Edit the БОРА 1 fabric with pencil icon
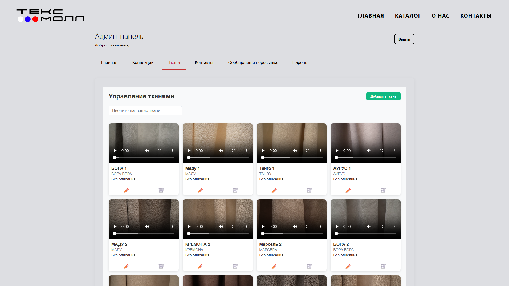Image resolution: width=509 pixels, height=286 pixels. tap(126, 191)
